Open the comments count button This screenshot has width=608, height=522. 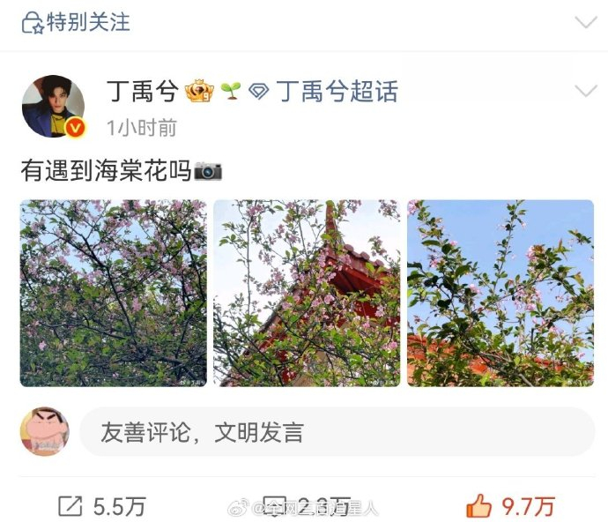coord(307,506)
